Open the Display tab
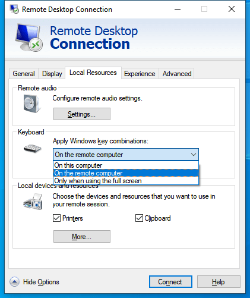This screenshot has width=250, height=298. [x=52, y=74]
